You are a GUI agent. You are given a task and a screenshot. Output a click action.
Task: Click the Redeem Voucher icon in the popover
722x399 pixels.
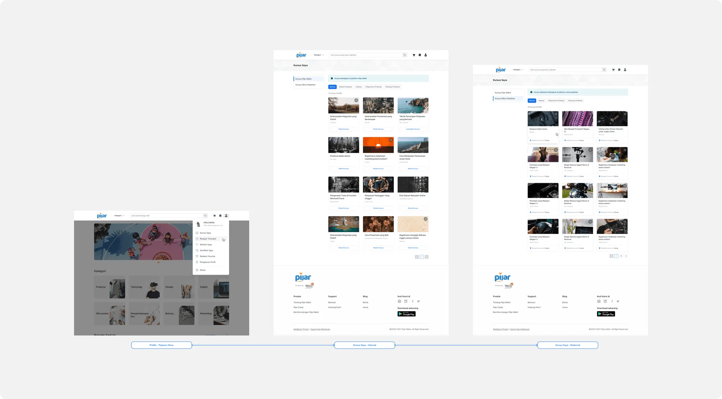[197, 256]
